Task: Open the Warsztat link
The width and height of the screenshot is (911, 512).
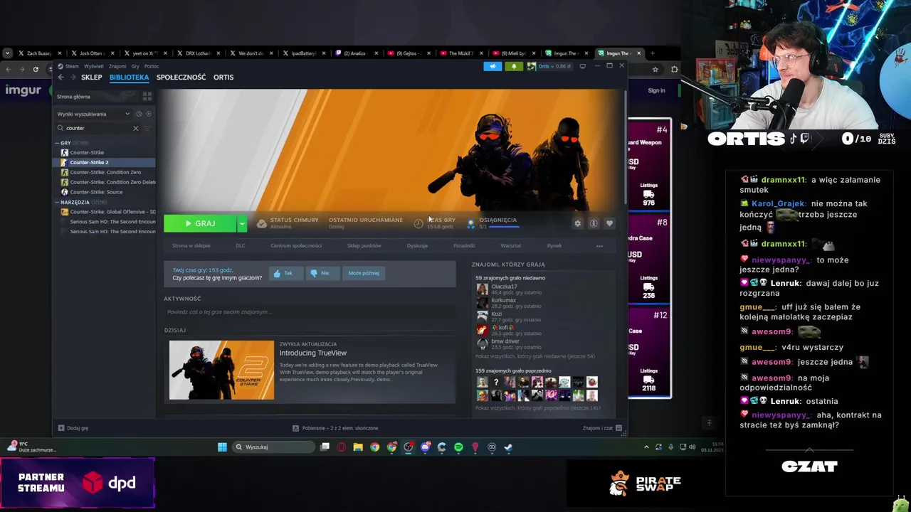Action: [510, 245]
